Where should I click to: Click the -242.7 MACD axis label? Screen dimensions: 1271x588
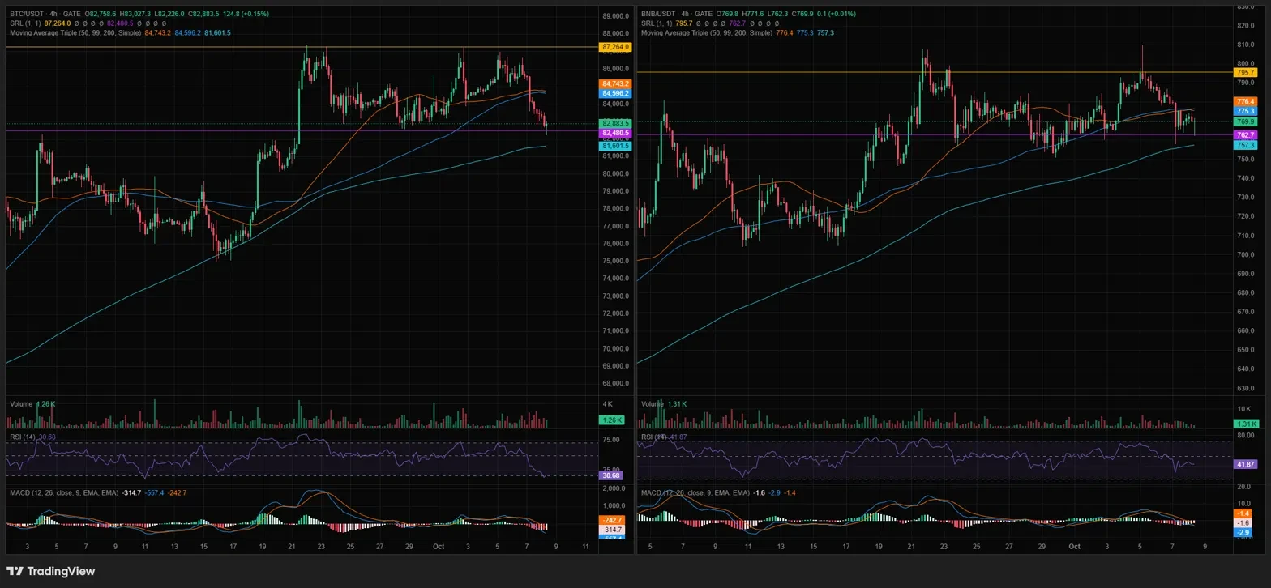(613, 519)
